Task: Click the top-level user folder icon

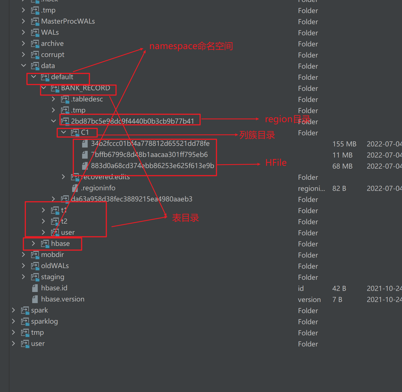Action: pyautogui.click(x=25, y=344)
